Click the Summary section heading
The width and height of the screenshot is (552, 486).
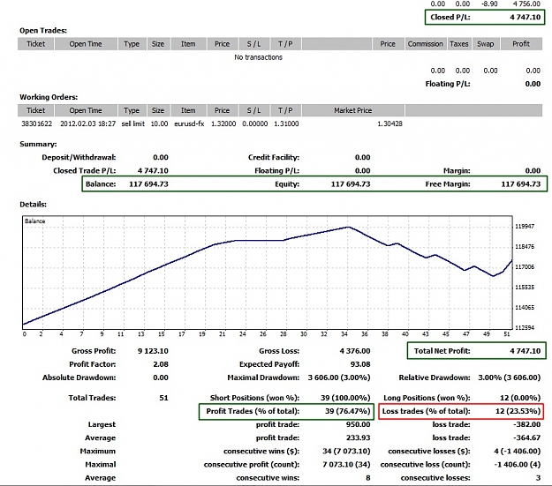tap(38, 144)
